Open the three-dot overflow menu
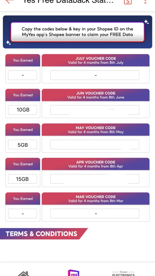This screenshot has width=155, height=276. (x=145, y=2)
